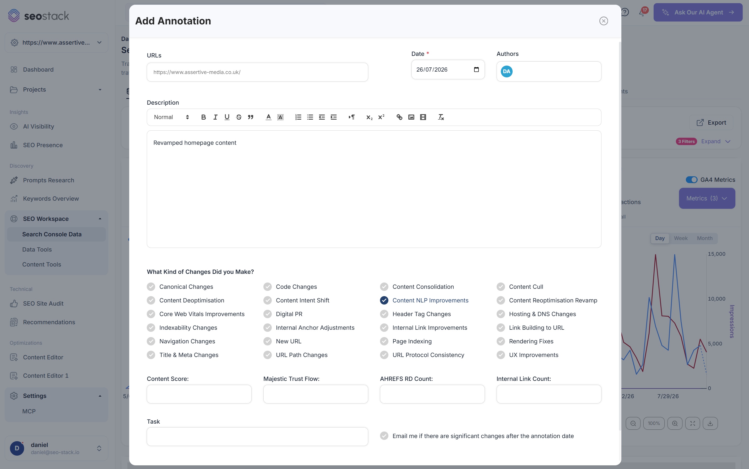
Task: Select Search Console Data item
Action: tap(56, 235)
